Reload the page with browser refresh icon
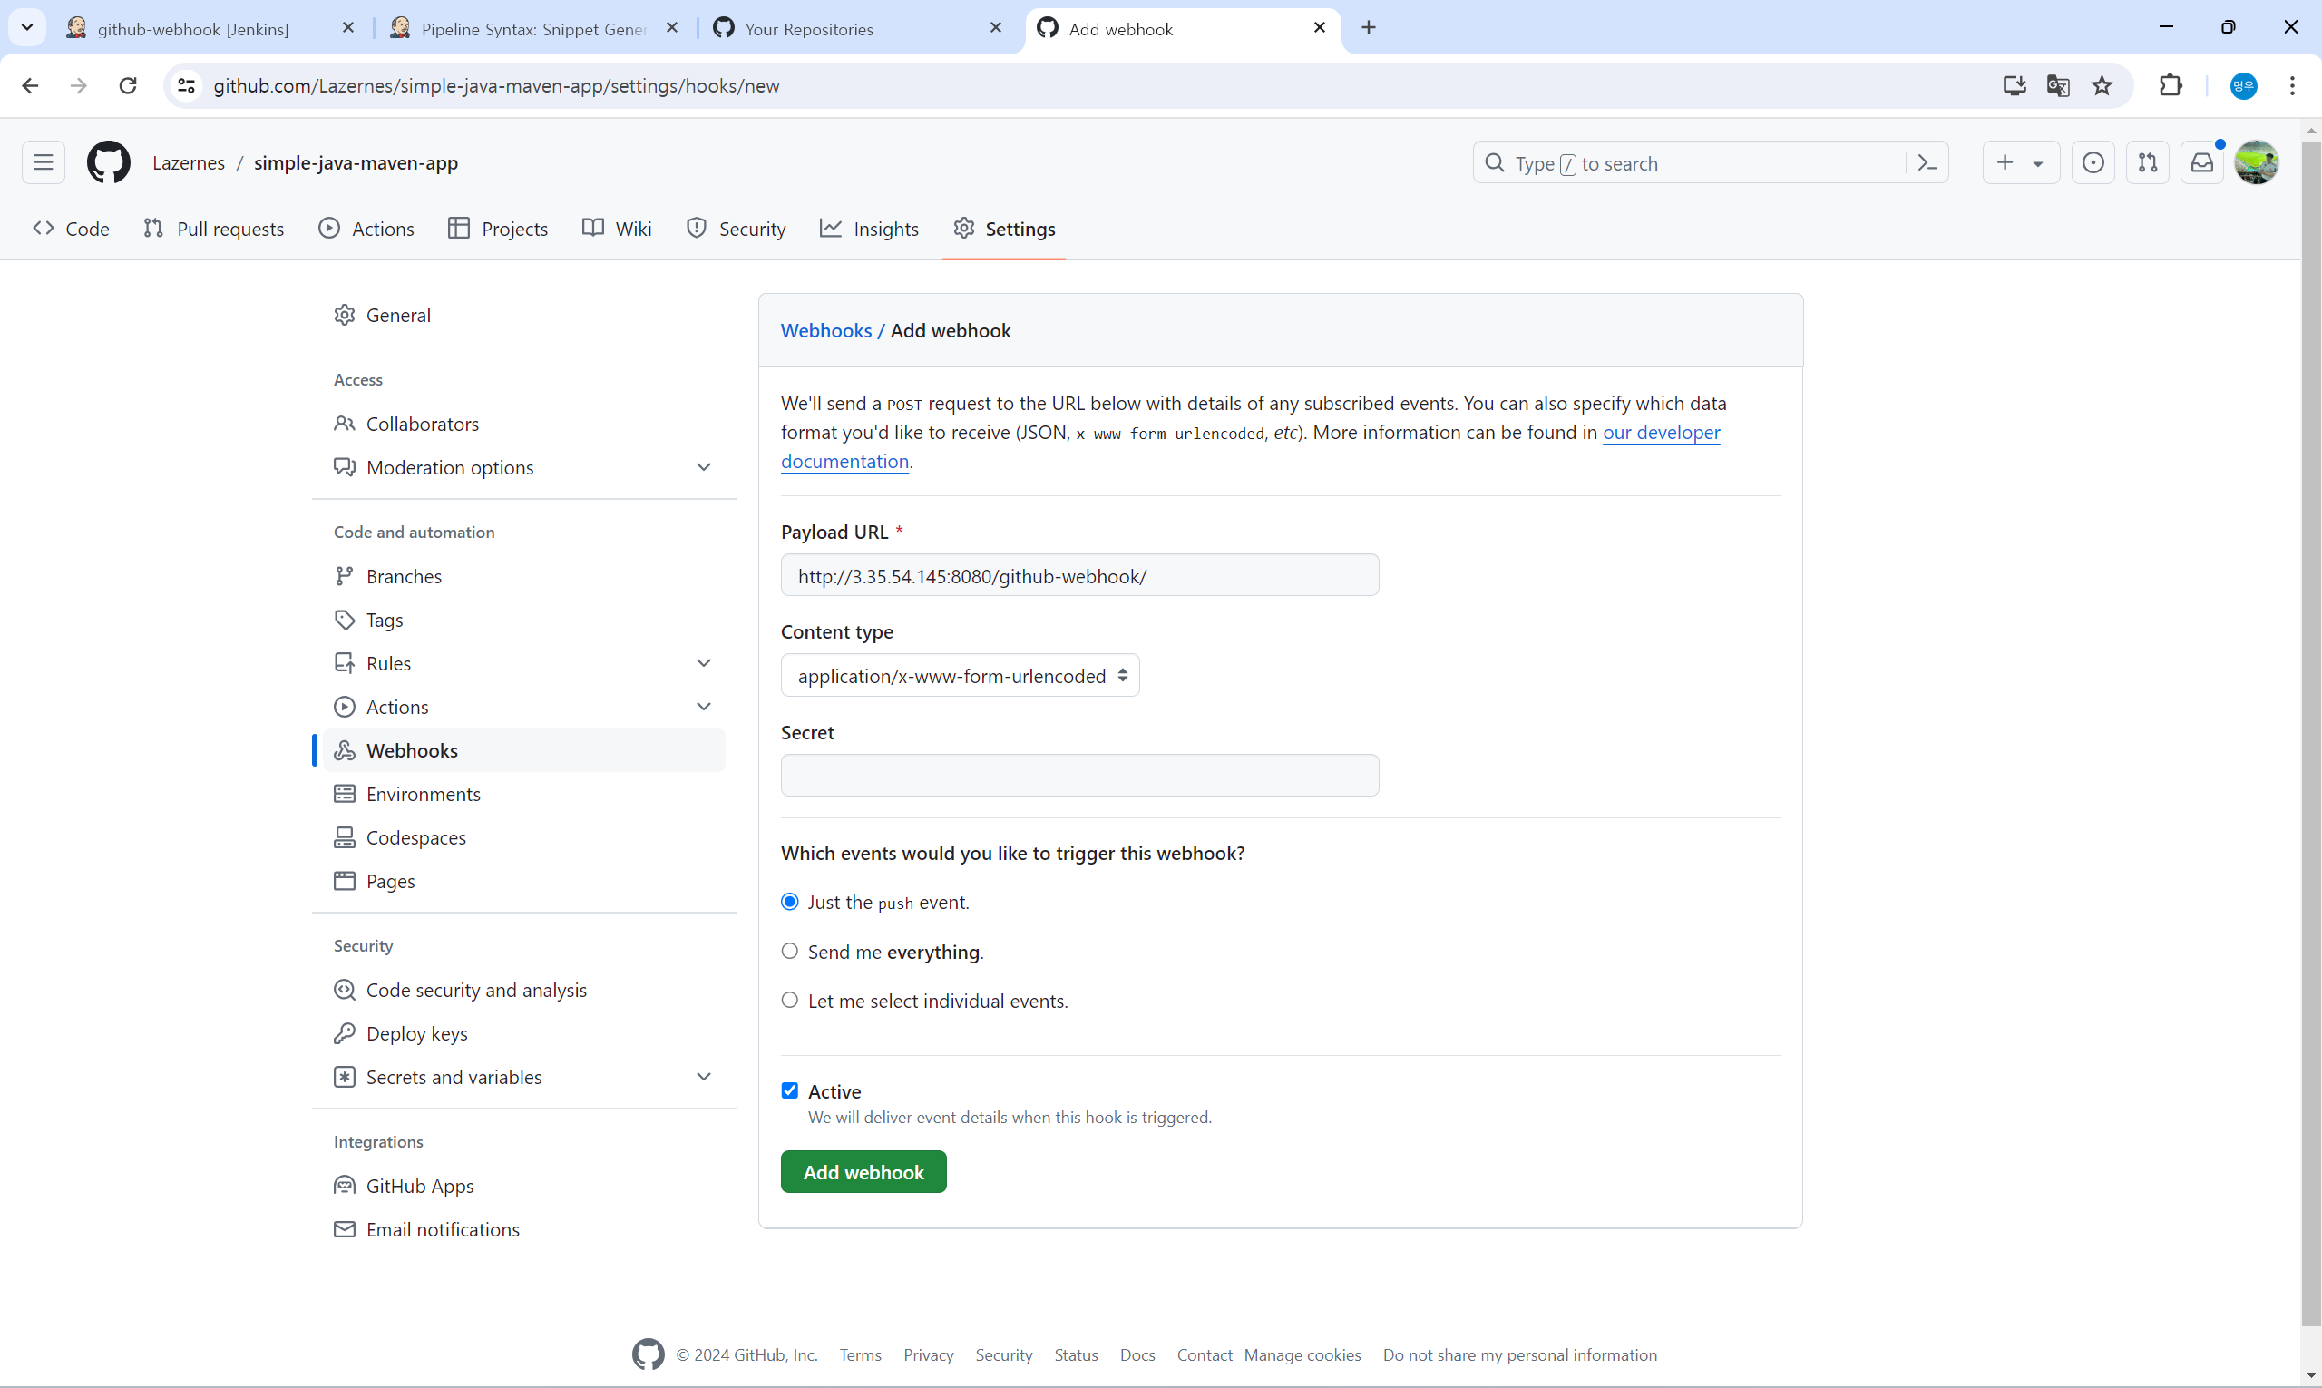Screen dimensions: 2322x1388 [x=128, y=85]
